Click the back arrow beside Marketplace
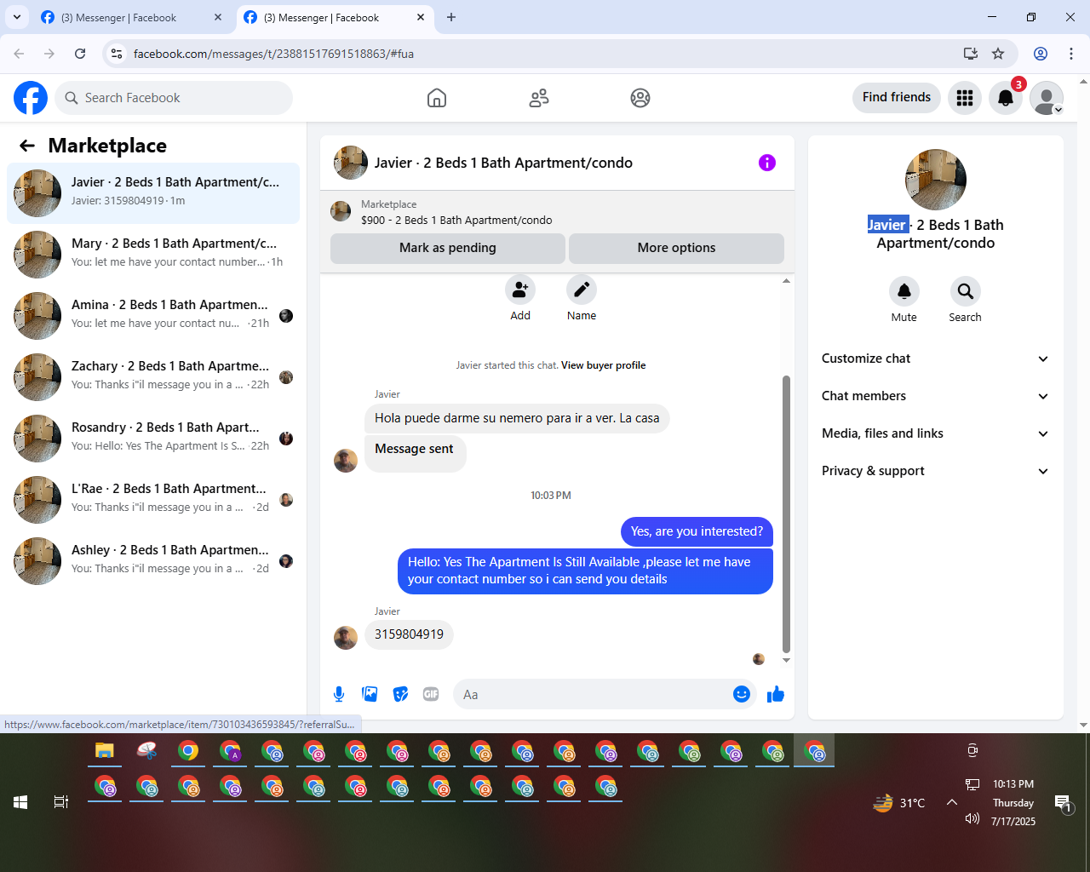1090x872 pixels. [x=27, y=146]
